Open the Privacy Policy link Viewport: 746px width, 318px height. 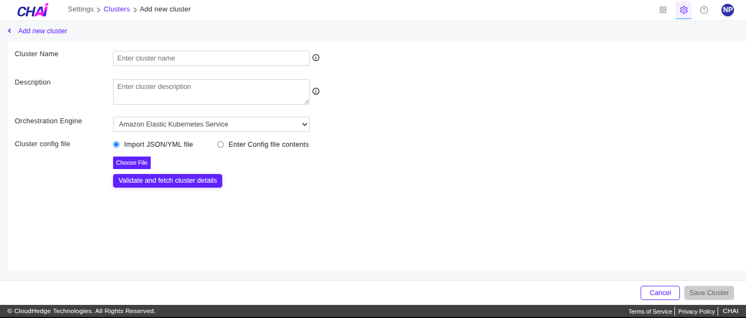tap(696, 311)
